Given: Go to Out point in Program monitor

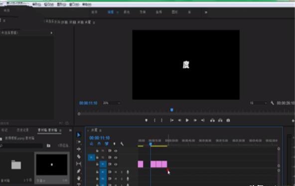Looking at the screenshot, I should 203,120.
